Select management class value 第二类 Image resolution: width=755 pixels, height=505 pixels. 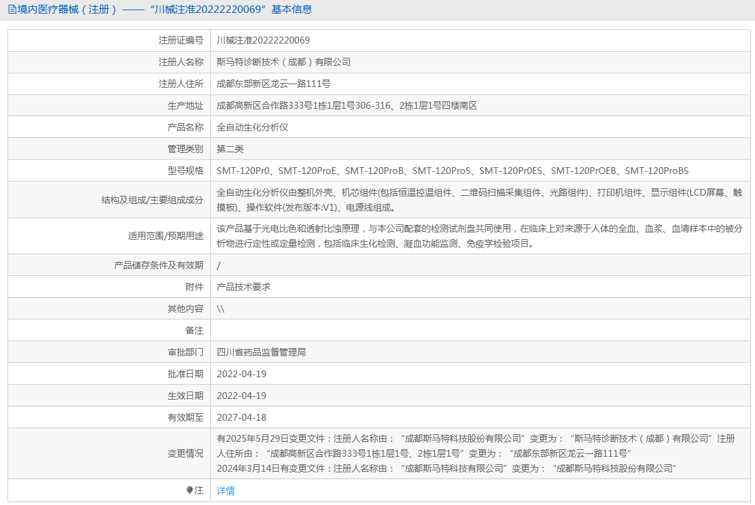(230, 149)
